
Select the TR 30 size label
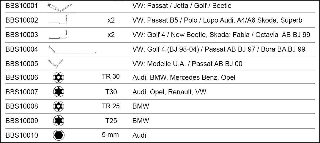[111, 77]
